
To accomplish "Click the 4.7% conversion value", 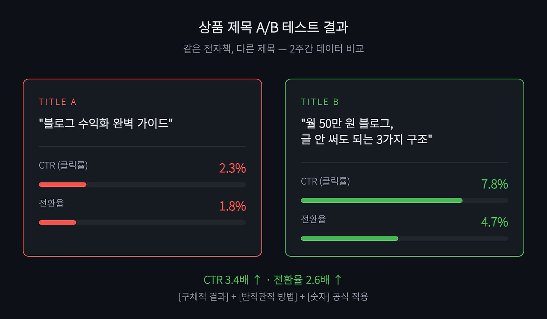I will (494, 222).
